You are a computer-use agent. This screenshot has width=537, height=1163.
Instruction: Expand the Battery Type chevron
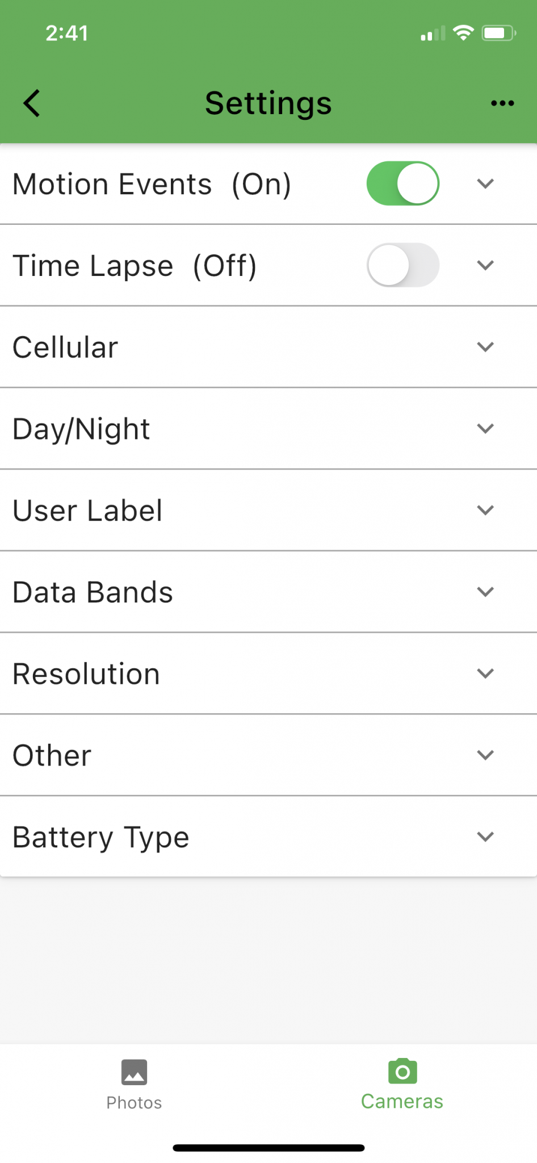click(x=485, y=836)
